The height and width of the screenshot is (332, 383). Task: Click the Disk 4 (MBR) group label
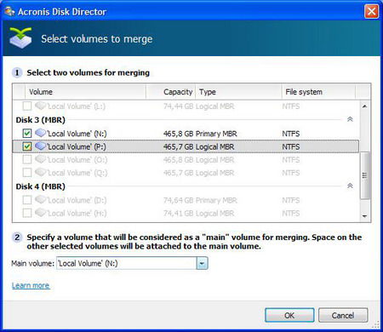point(40,186)
